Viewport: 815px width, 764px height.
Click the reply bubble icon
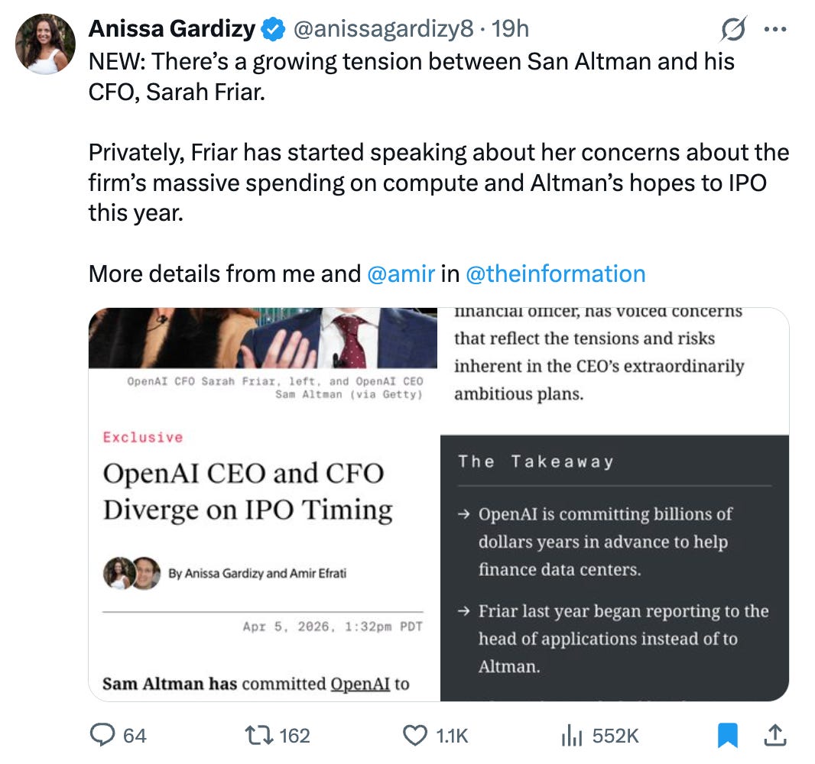coord(102,735)
